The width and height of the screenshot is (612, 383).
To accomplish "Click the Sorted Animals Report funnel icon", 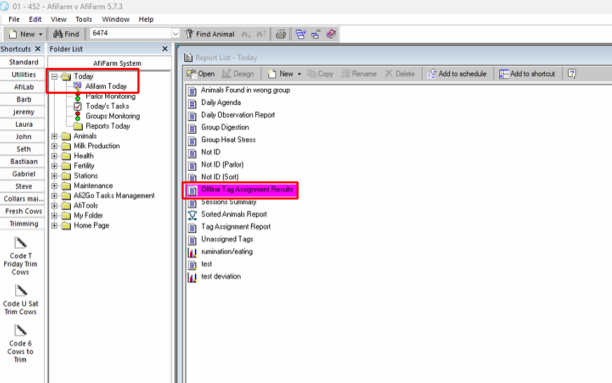I will tap(192, 214).
